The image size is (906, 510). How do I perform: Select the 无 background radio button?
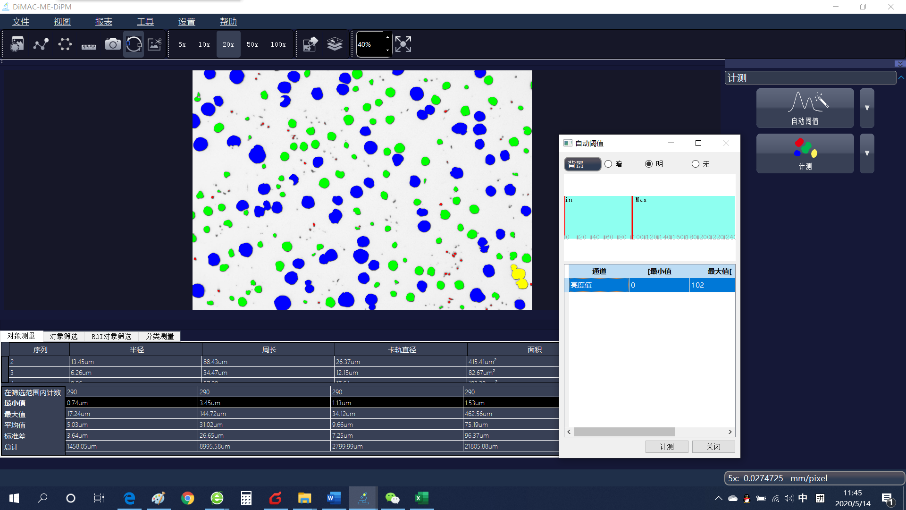tap(696, 164)
